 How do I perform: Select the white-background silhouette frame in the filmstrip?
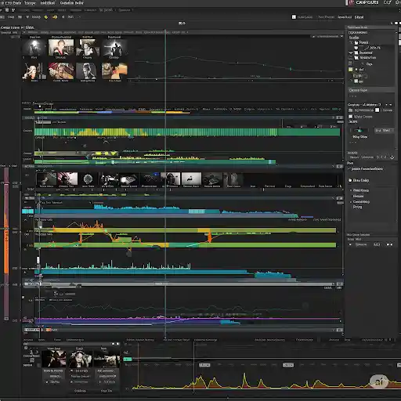pyautogui.click(x=191, y=179)
